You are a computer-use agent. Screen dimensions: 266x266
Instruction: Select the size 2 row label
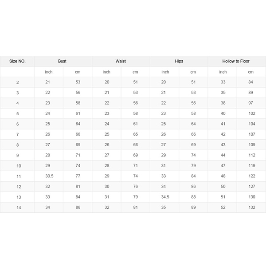17,82
